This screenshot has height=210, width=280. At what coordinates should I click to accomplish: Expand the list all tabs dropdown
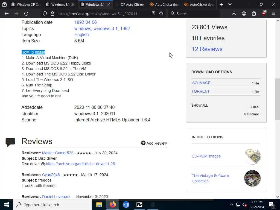pos(230,4)
